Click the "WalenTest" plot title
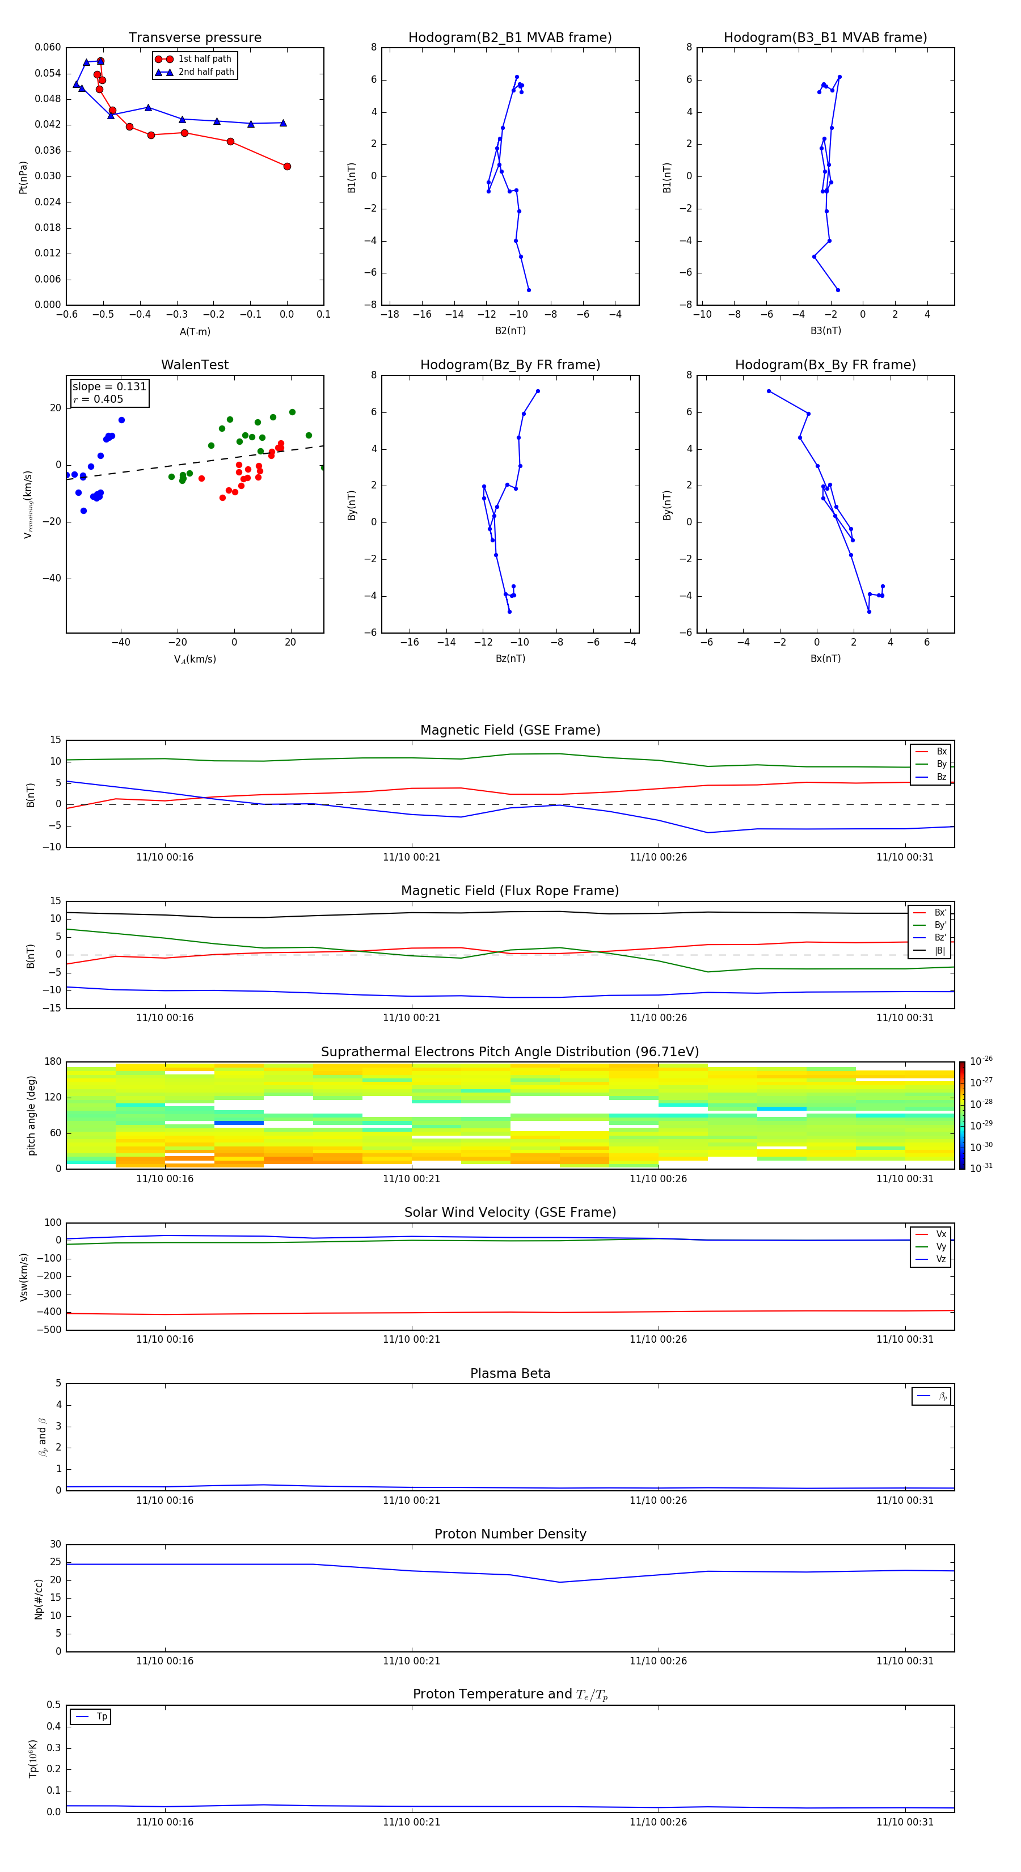 (195, 365)
